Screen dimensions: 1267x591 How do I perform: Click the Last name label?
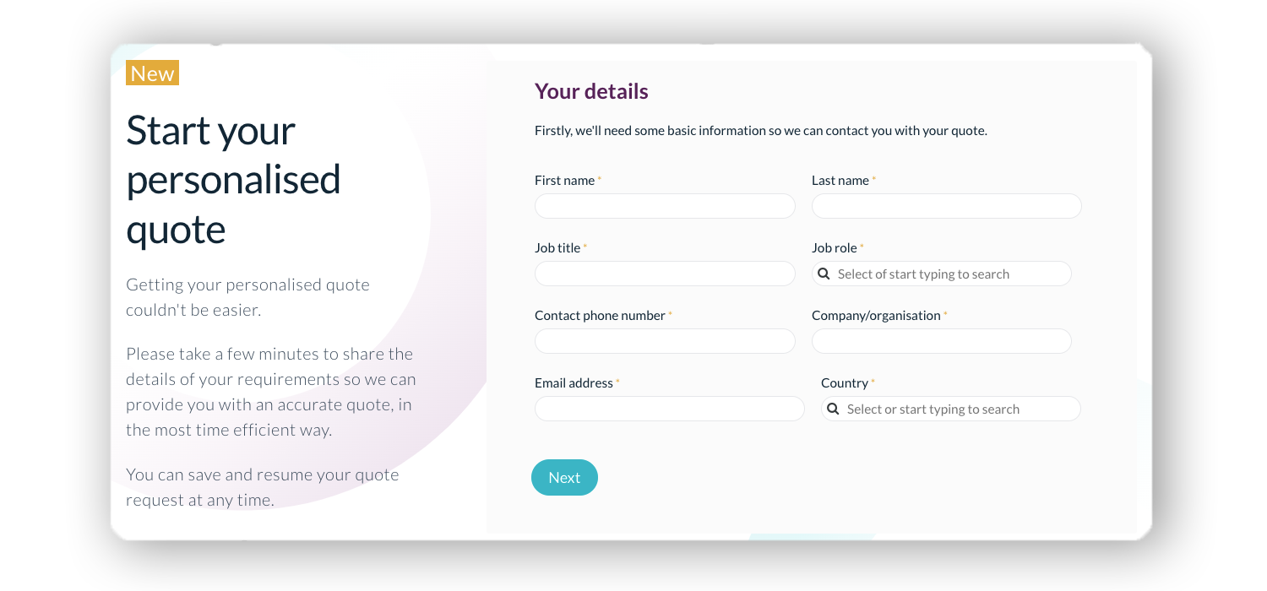pyautogui.click(x=840, y=181)
